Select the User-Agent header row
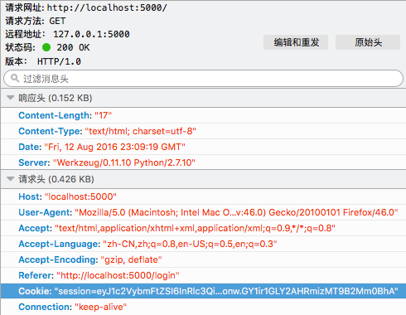Viewport: 406px width, 315px height. coord(204,212)
